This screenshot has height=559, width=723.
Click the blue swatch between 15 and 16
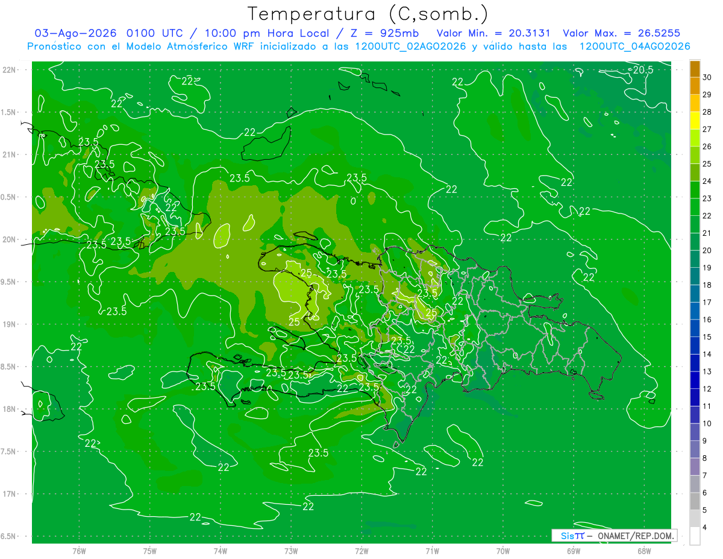tap(695, 328)
